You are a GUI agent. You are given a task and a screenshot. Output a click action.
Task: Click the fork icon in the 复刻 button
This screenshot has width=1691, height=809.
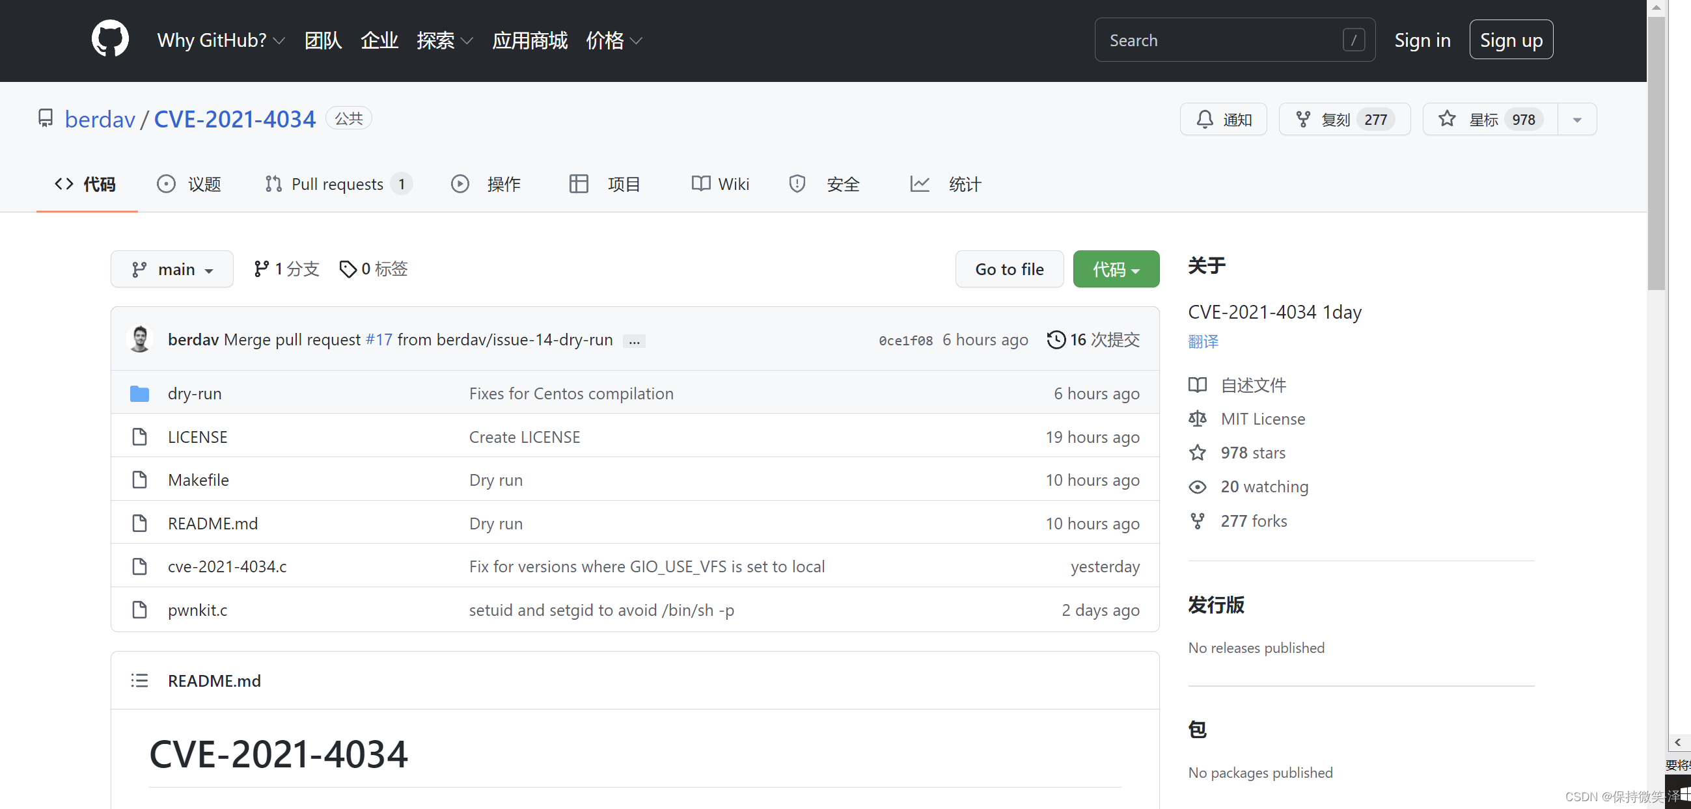1303,119
